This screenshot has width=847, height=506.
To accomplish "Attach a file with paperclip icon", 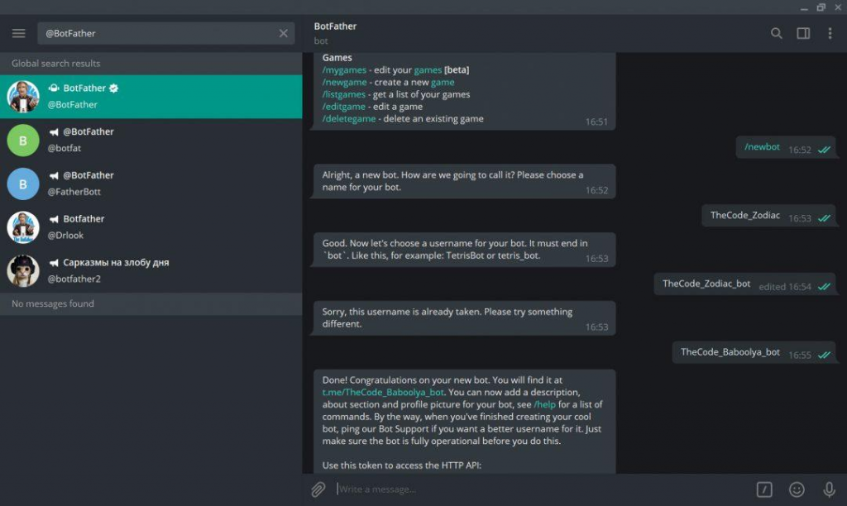I will point(318,489).
